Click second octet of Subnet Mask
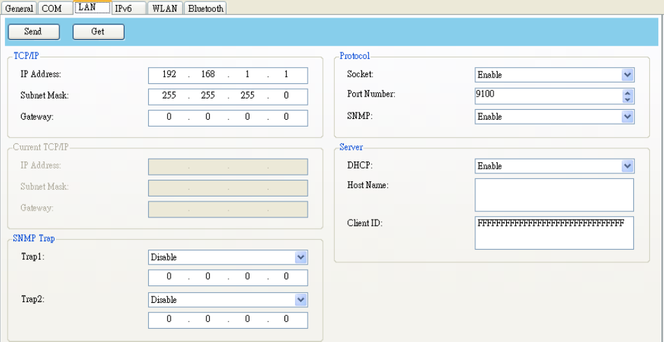Image resolution: width=664 pixels, height=342 pixels. (x=208, y=96)
